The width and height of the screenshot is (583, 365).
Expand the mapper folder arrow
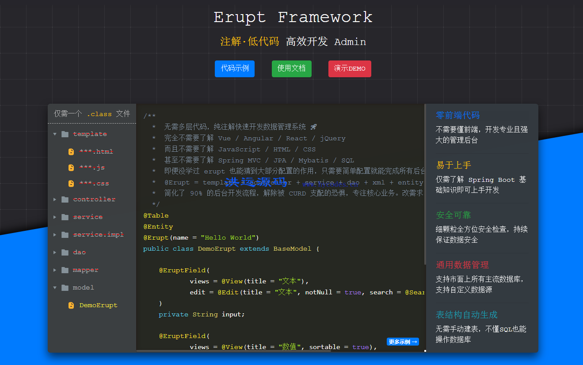coord(55,270)
